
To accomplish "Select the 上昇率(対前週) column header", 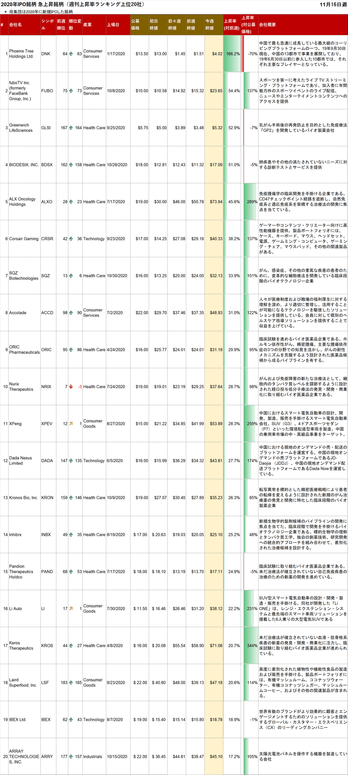I will point(232,25).
